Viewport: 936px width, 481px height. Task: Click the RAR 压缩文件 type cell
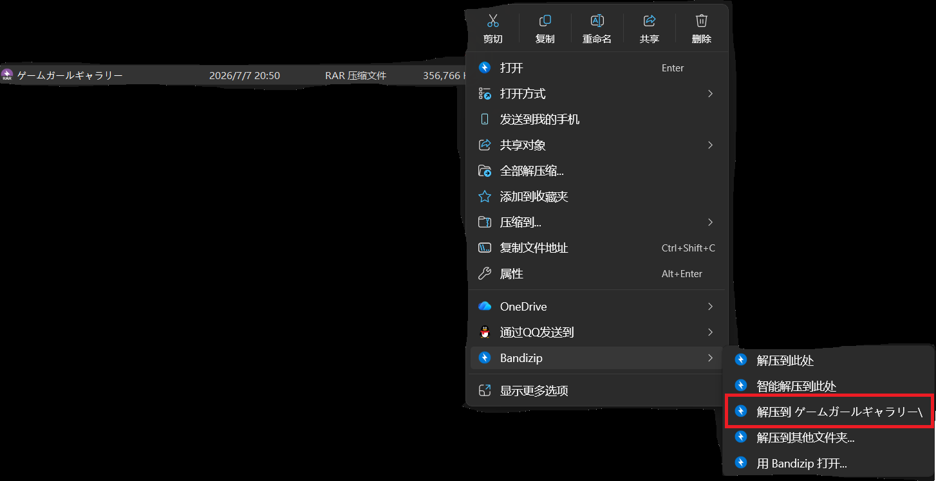[356, 75]
